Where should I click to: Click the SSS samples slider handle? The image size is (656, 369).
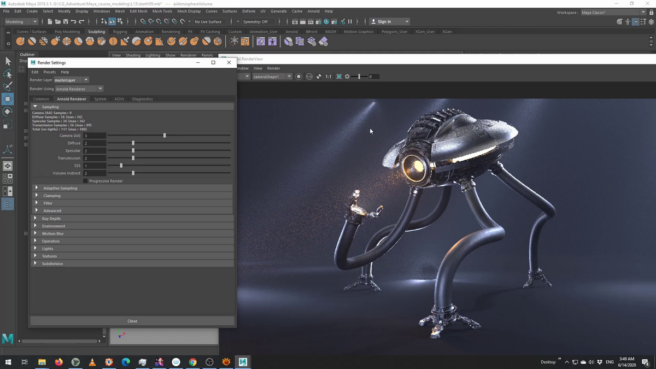(x=121, y=166)
